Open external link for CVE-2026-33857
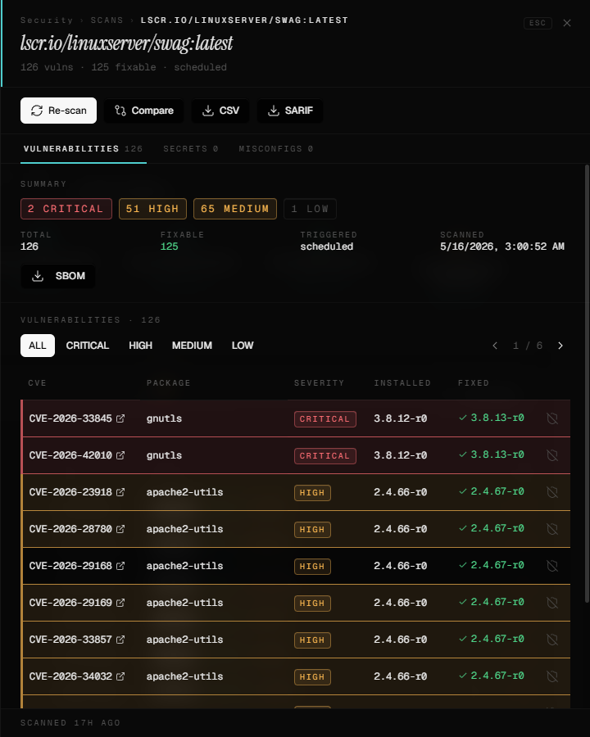 tap(120, 640)
